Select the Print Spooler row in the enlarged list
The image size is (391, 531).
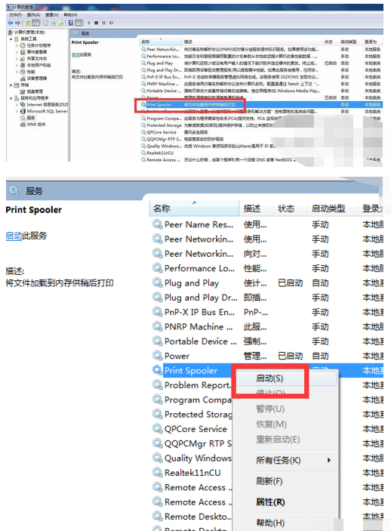coord(267,370)
